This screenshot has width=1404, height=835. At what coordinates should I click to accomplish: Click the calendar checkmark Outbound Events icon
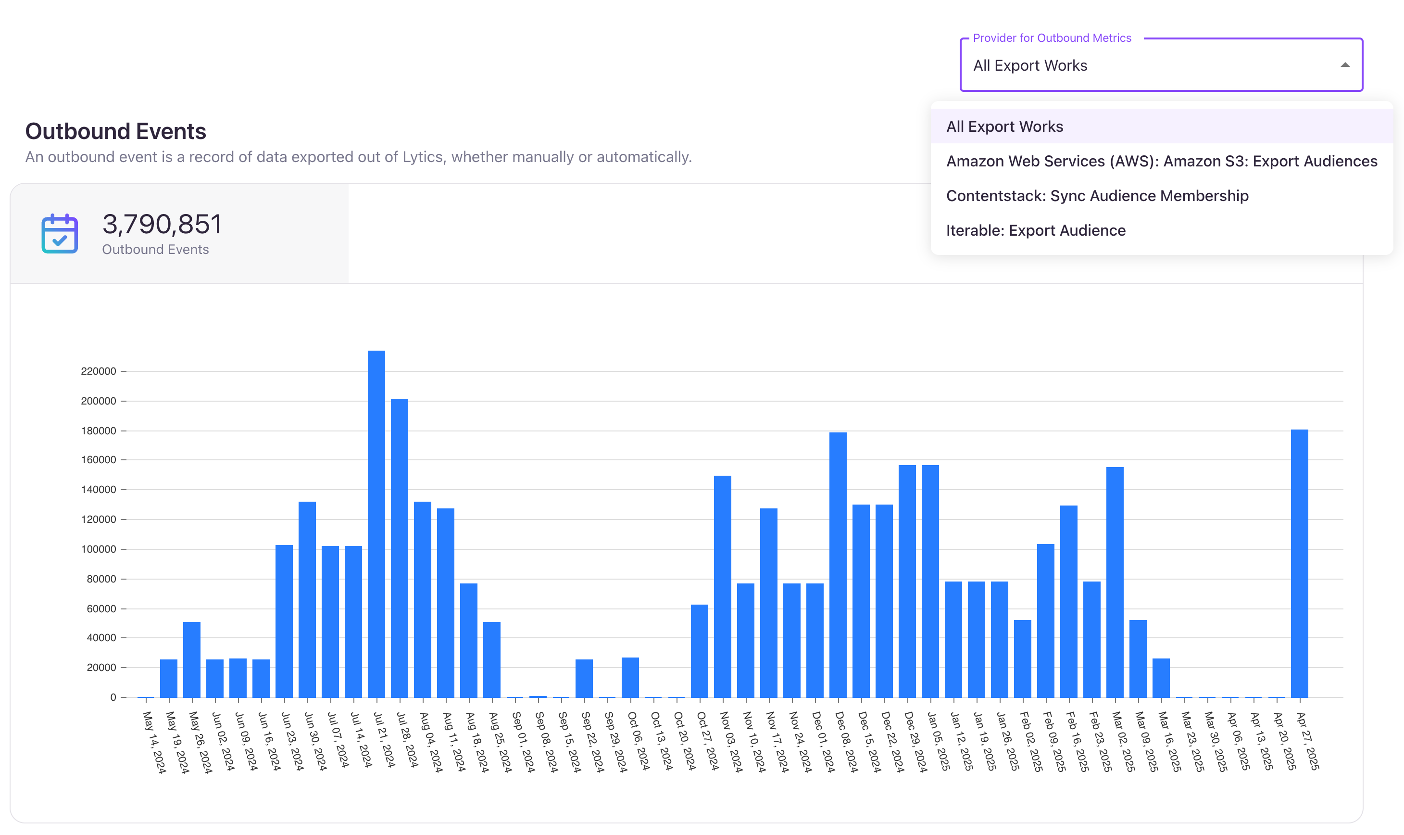tap(60, 233)
